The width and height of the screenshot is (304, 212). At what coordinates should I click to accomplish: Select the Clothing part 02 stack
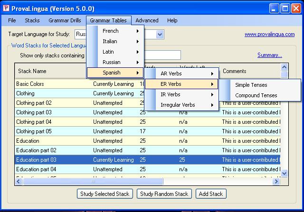[x=147, y=103]
